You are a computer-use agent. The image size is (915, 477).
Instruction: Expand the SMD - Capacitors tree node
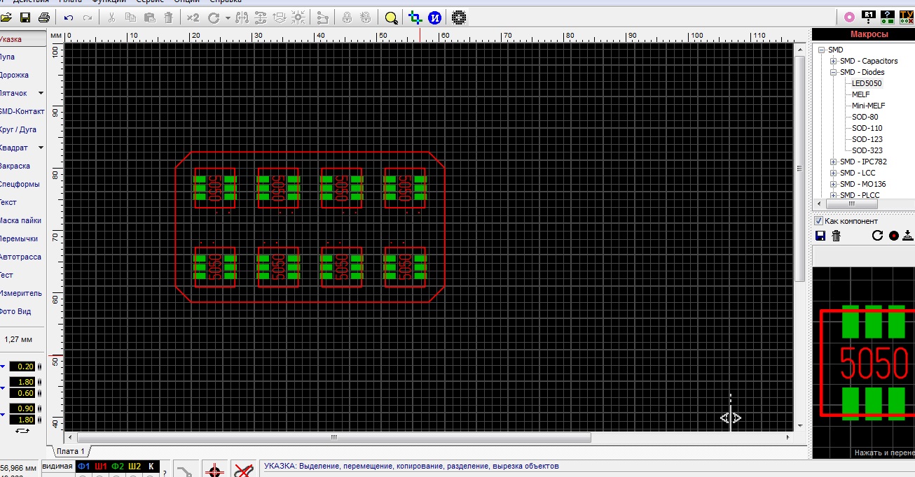pyautogui.click(x=834, y=61)
